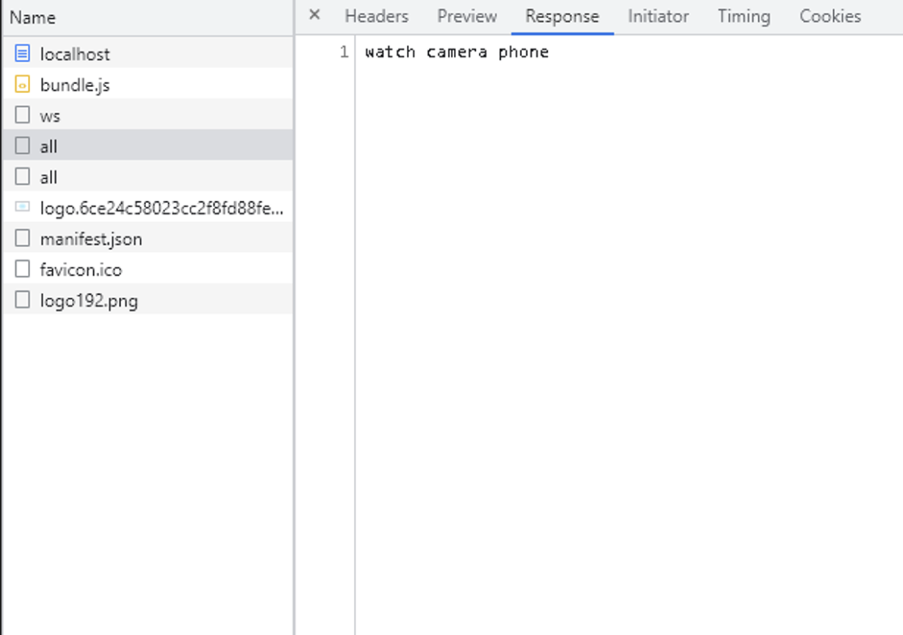The height and width of the screenshot is (635, 903).
Task: Click the bundle.js script file icon
Action: coord(23,85)
